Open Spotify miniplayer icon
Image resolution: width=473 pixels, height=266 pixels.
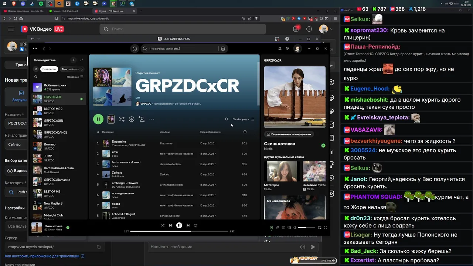(320, 228)
